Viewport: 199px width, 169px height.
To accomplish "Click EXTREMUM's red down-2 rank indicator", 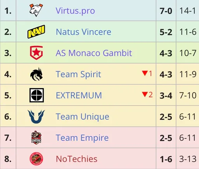I will [x=147, y=95].
